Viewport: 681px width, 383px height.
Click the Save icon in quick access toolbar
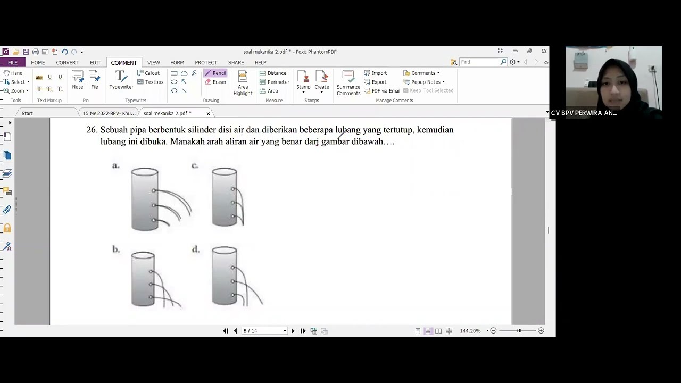pyautogui.click(x=26, y=52)
